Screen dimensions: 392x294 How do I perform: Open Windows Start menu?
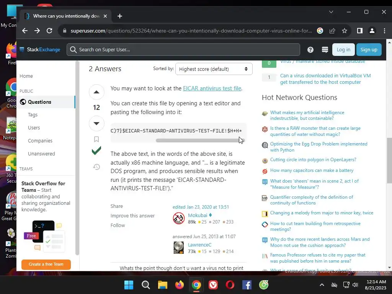click(129, 285)
